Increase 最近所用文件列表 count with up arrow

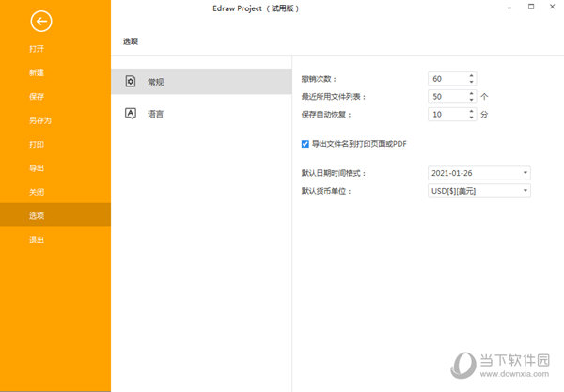click(x=471, y=93)
